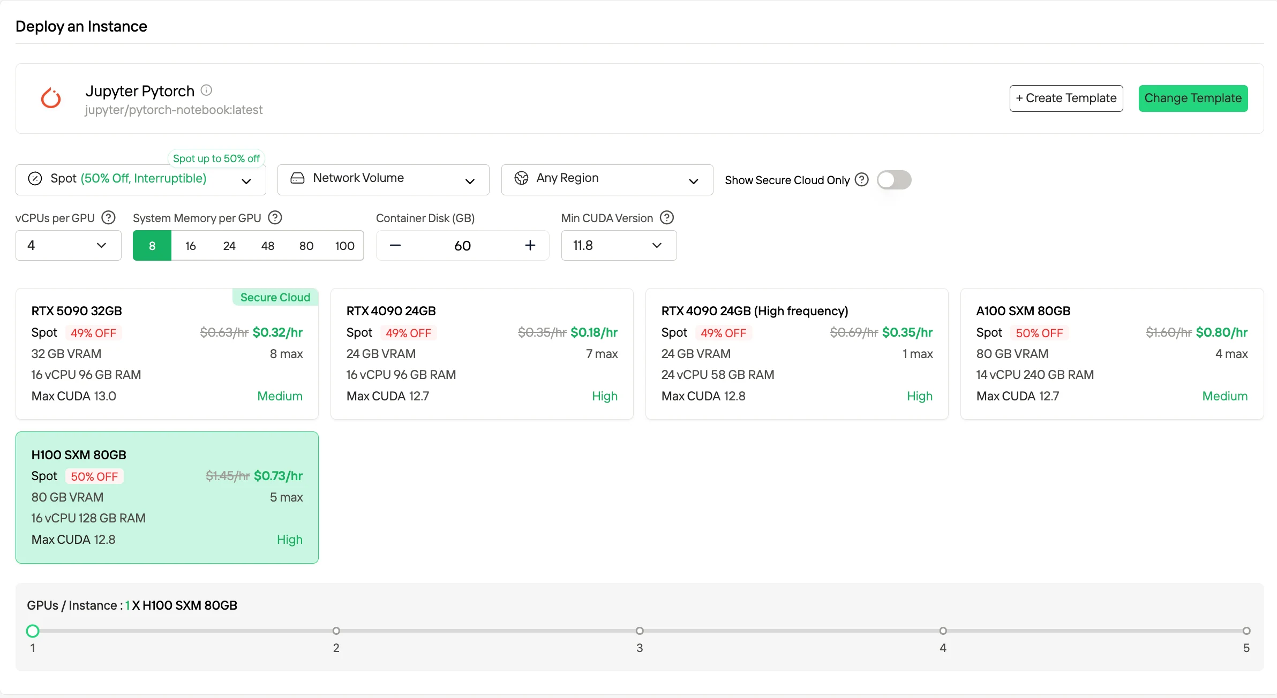Image resolution: width=1277 pixels, height=698 pixels.
Task: Click the 'Spot up to 50% off' badge
Action: 216,158
